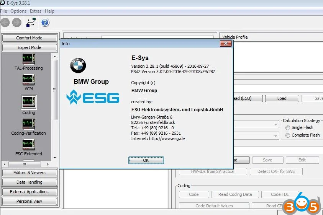This screenshot has width=323, height=215.
Task: Click the 'Tel.: +49 (89) 9216 - 0' line
Action: point(152,128)
